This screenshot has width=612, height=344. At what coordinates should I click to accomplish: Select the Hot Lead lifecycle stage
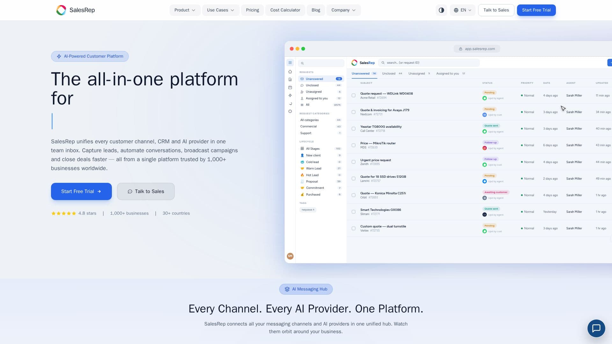[x=321, y=175]
